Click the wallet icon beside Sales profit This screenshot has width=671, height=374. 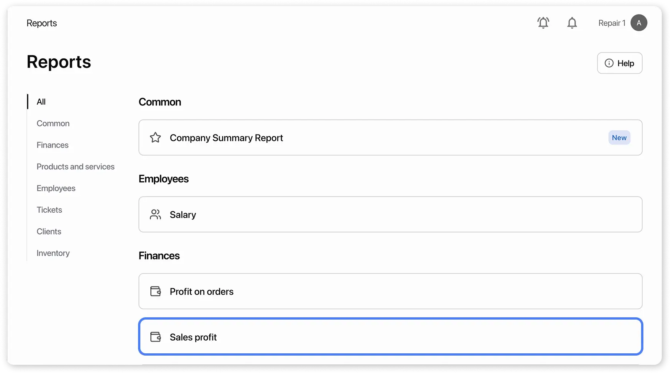point(155,337)
